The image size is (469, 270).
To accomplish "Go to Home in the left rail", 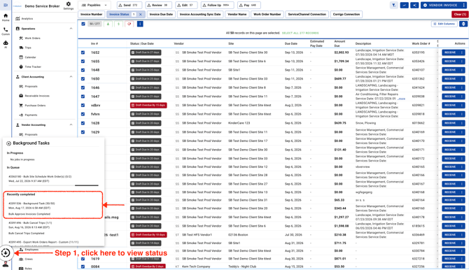I will point(6,17).
